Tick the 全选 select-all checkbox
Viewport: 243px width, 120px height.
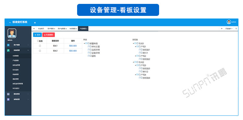(38, 41)
